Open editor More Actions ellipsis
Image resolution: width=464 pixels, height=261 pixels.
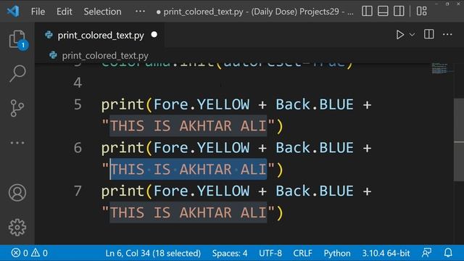[x=447, y=35]
